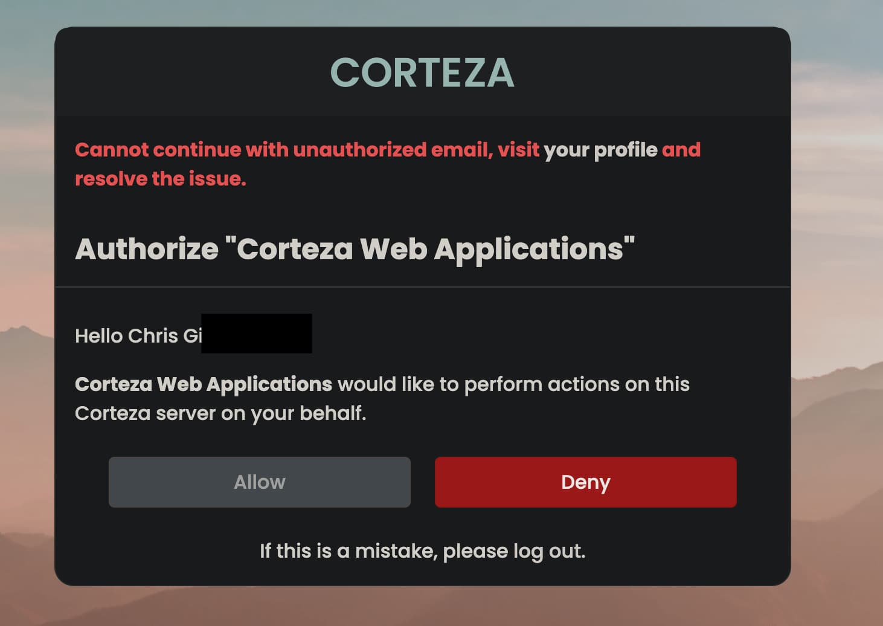
Task: Click the divider line under the Authorize heading
Action: tap(422, 287)
